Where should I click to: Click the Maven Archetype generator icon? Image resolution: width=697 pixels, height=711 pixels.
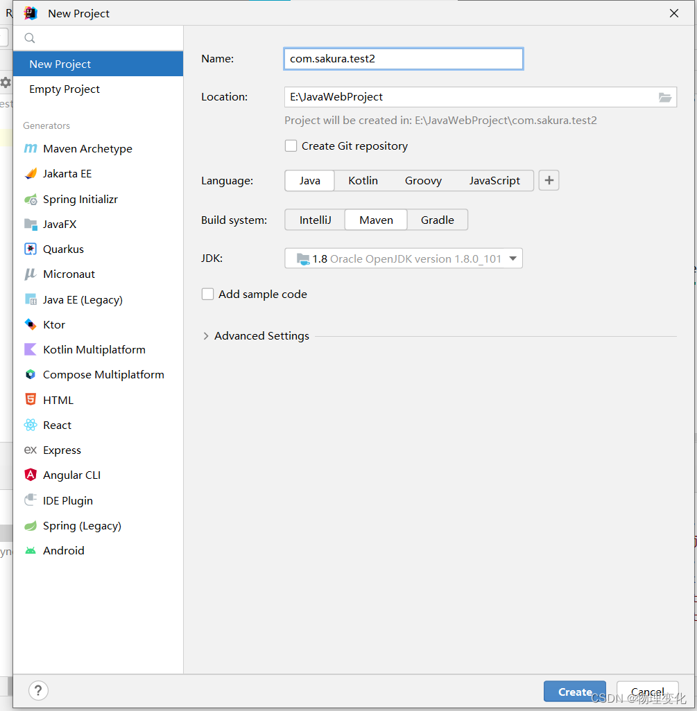click(31, 148)
